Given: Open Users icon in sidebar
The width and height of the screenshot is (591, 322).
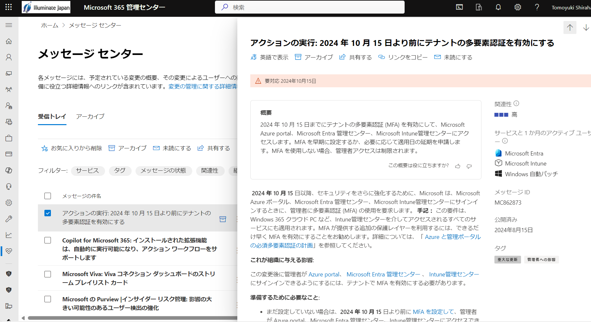Looking at the screenshot, I should tap(9, 57).
